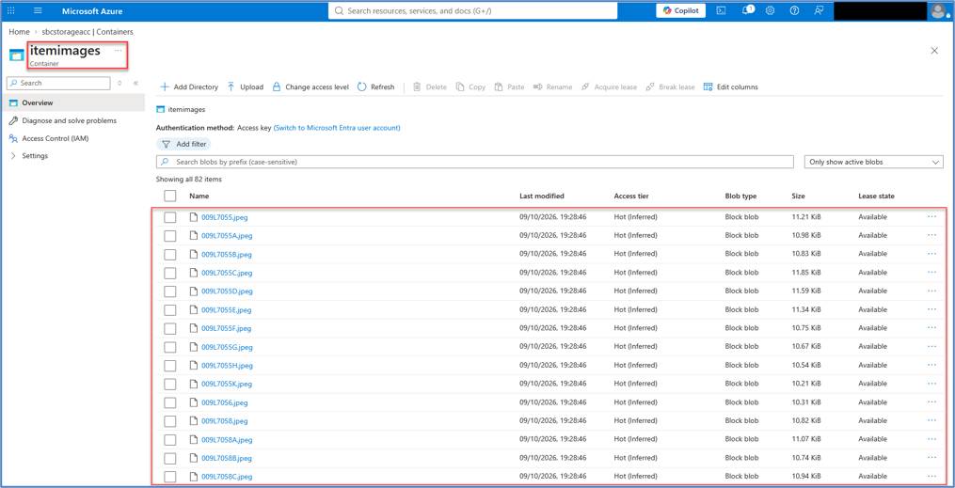955x488 pixels.
Task: Focus the Search resources, services, and docs box
Action: tap(472, 11)
